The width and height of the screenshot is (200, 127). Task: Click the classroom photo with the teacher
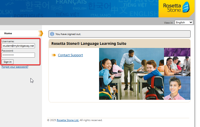tap(131, 74)
